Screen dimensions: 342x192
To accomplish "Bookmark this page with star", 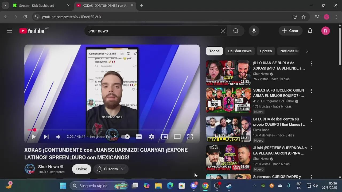I will coord(304,17).
